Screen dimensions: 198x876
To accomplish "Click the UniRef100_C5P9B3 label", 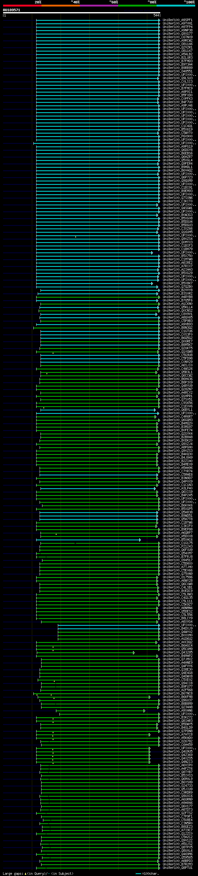I will tap(177, 321).
